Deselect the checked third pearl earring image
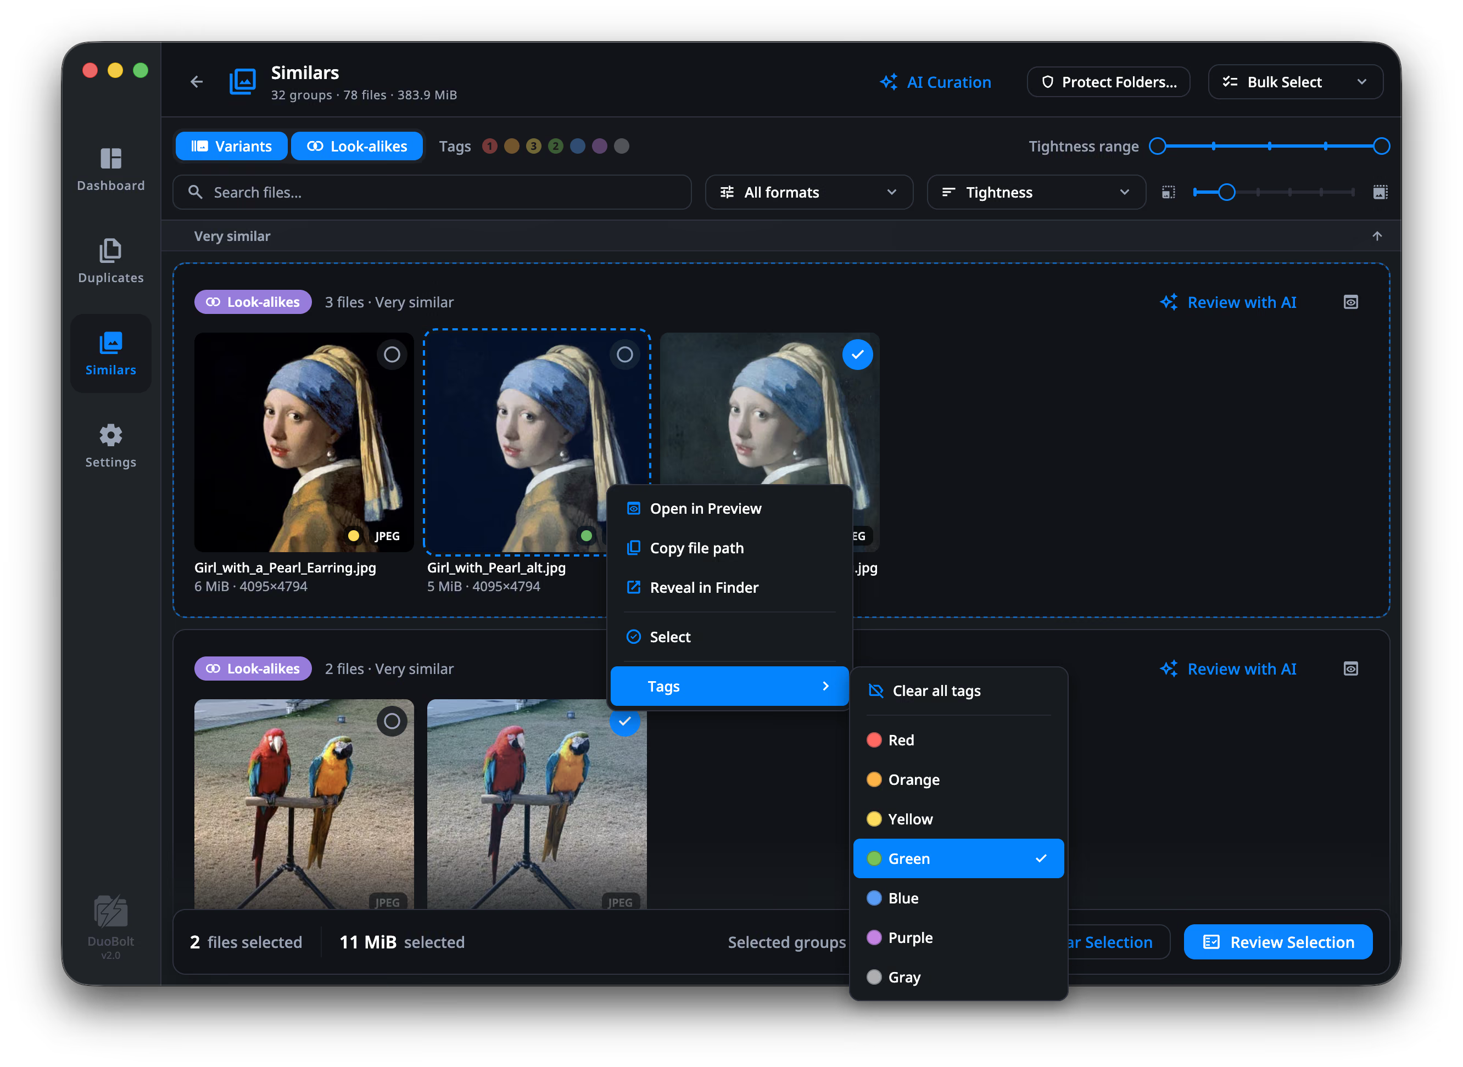Viewport: 1463px width, 1067px height. click(x=857, y=354)
